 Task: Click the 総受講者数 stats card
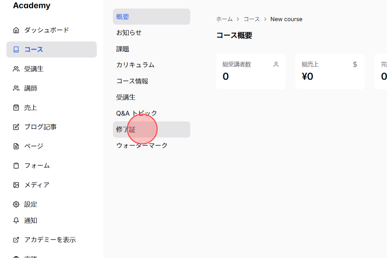pos(251,71)
